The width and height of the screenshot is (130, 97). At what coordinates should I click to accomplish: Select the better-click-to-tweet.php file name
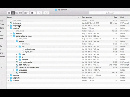coord(29,67)
